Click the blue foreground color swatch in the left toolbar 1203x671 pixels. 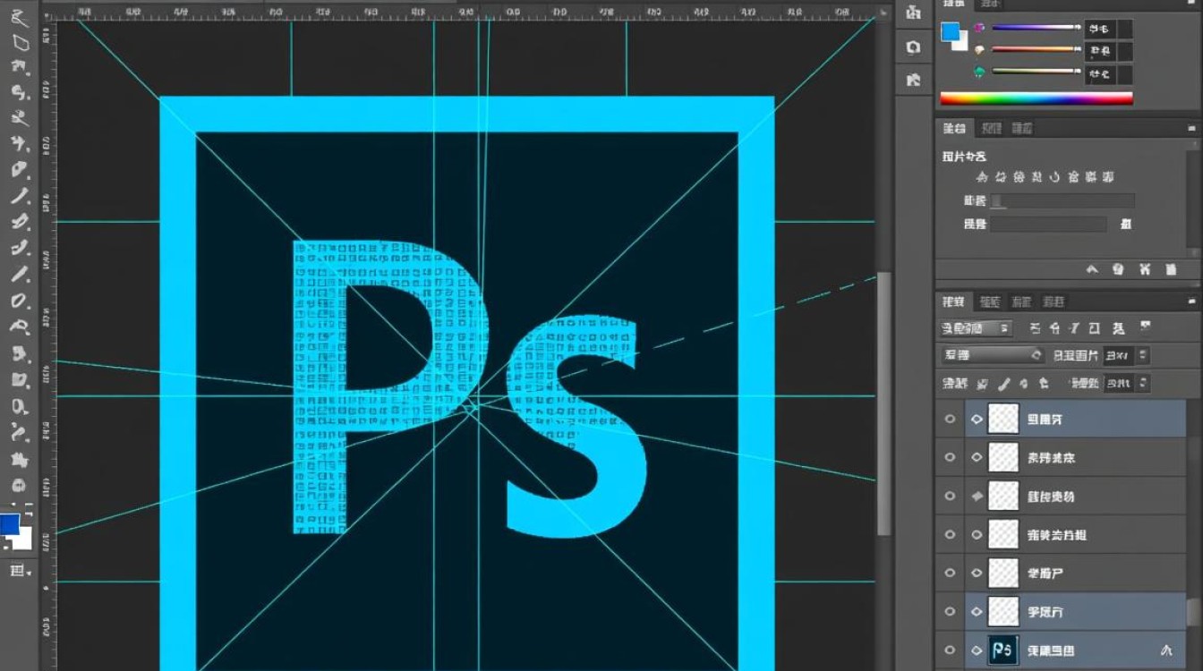coord(10,523)
